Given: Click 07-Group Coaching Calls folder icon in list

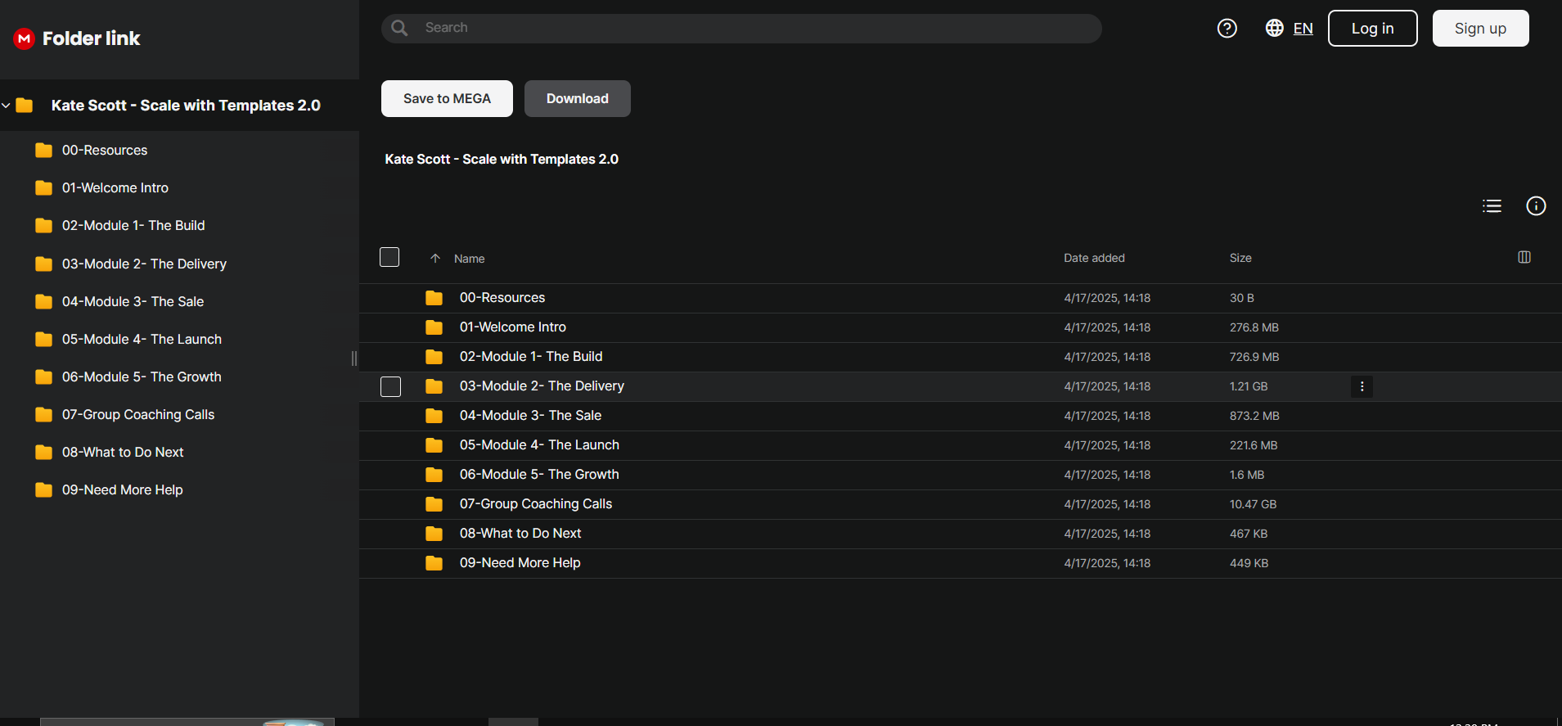Looking at the screenshot, I should coord(434,504).
